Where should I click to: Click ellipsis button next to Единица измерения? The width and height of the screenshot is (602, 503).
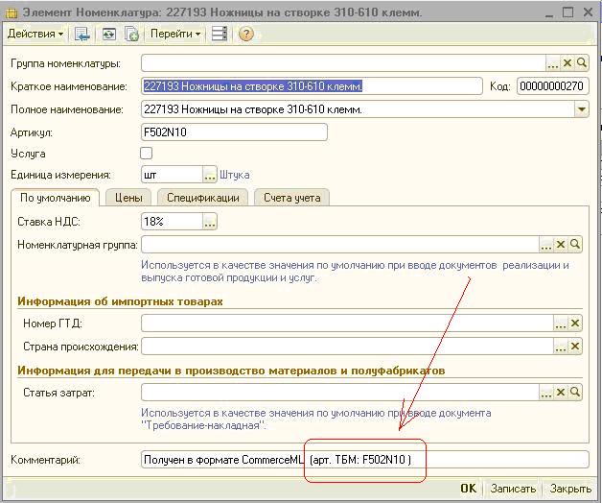210,175
